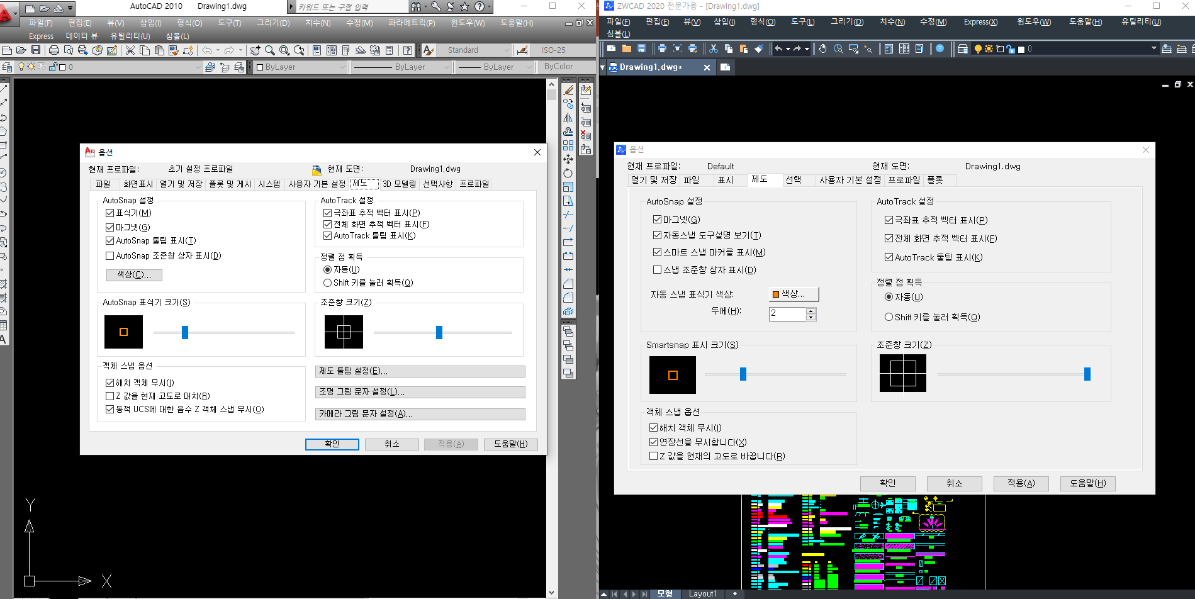Select Mirror tool in AutoCAD modify toolbar
The height and width of the screenshot is (599, 1195).
(568, 118)
